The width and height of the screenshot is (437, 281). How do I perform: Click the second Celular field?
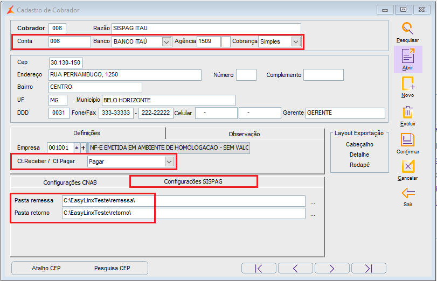260,113
